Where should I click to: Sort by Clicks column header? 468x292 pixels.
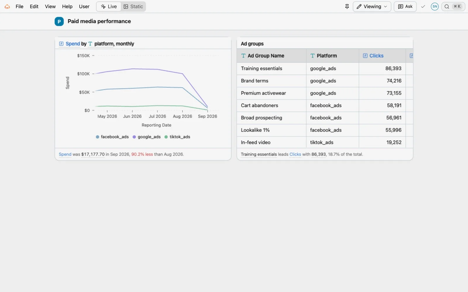(382, 56)
